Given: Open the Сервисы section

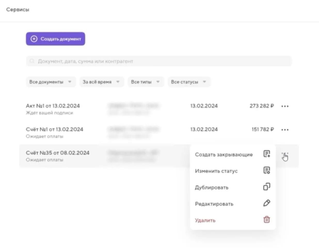Looking at the screenshot, I should pyautogui.click(x=18, y=10).
